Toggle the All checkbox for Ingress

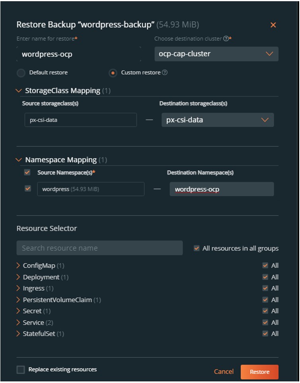pos(265,288)
